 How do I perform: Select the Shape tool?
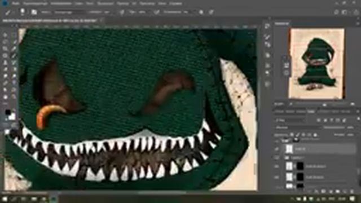[x=14, y=90]
